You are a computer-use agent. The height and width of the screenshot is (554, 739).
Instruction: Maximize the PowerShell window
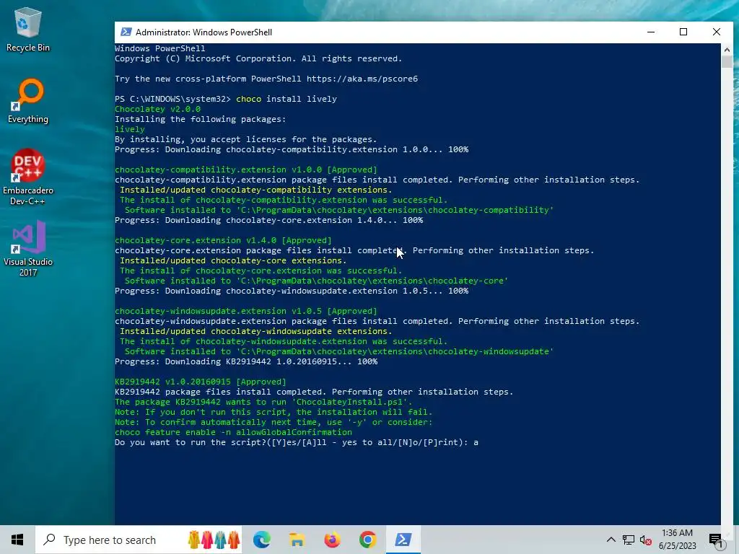pos(683,32)
